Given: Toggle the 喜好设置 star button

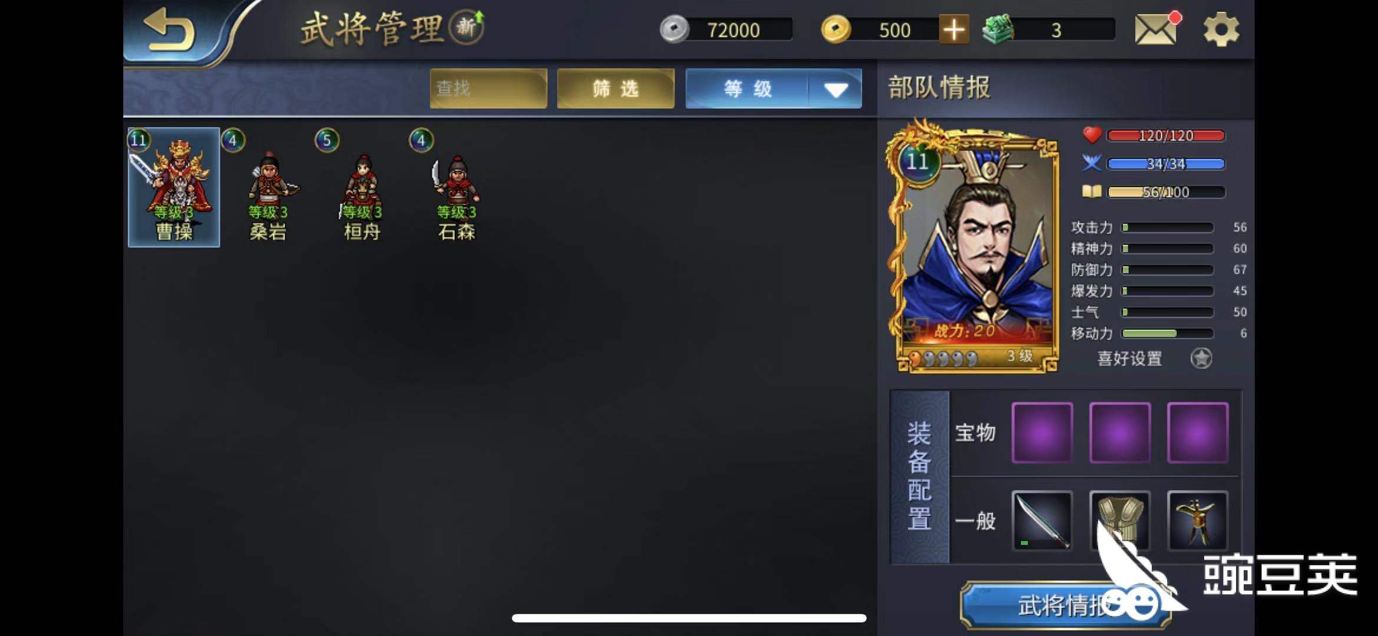Looking at the screenshot, I should pyautogui.click(x=1201, y=358).
